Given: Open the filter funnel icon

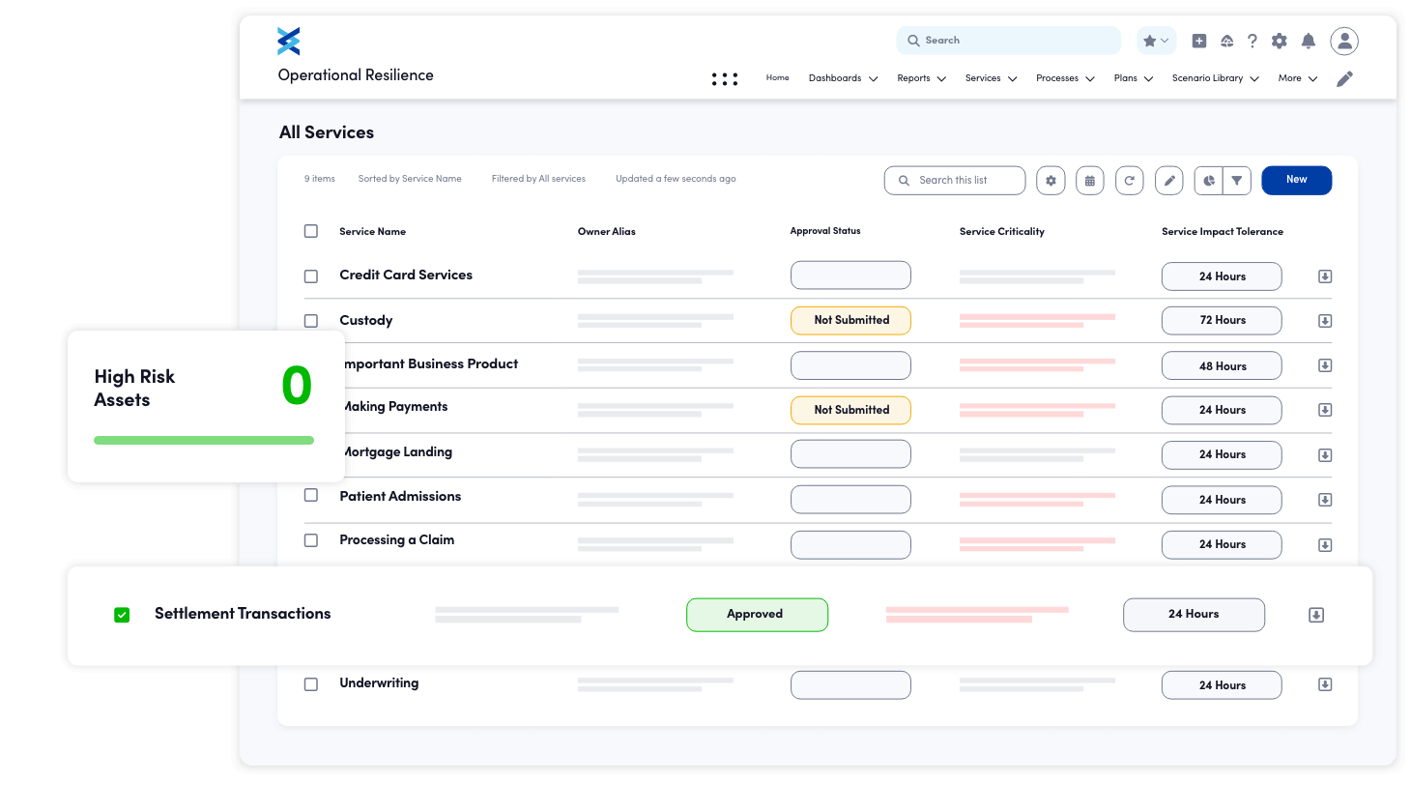Looking at the screenshot, I should [x=1237, y=181].
